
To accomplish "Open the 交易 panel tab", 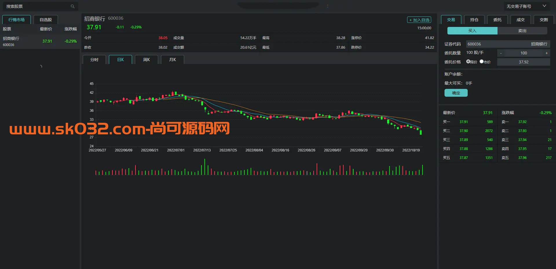I will (x=451, y=20).
